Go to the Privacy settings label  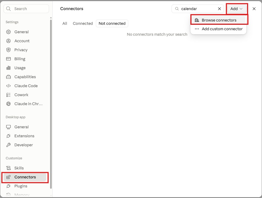tap(21, 50)
